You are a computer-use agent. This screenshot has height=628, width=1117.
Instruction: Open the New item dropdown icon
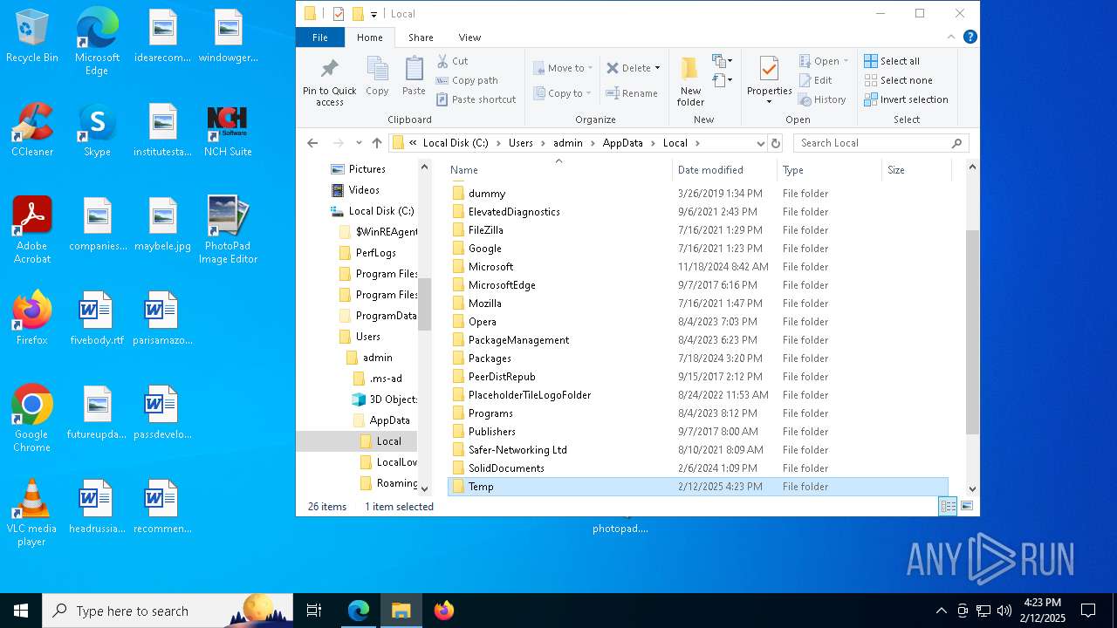click(x=721, y=62)
